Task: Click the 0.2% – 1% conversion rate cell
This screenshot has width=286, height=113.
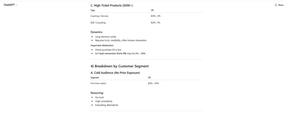Action: (156, 23)
